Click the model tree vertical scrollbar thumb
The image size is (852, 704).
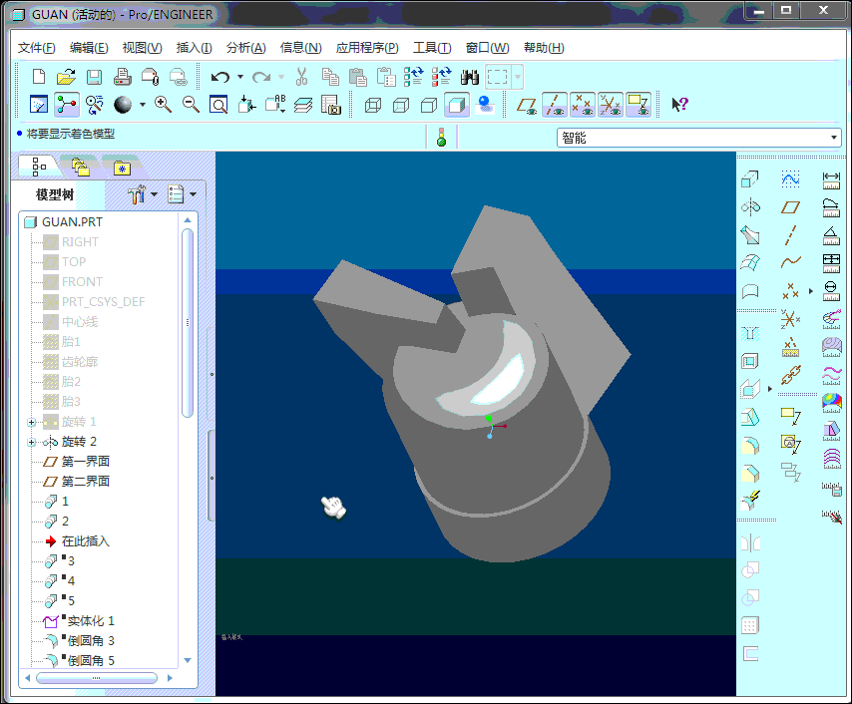pyautogui.click(x=188, y=323)
